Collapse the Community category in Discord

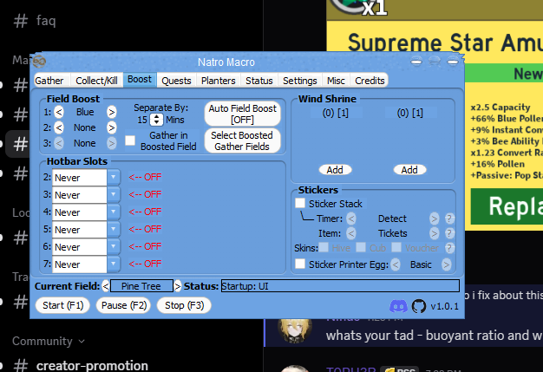click(x=49, y=341)
